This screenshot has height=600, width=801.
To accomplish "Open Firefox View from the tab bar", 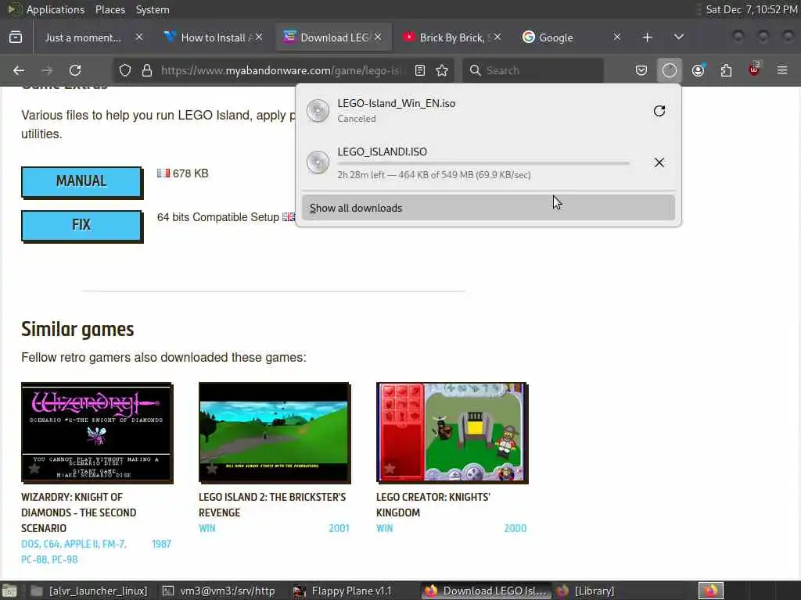I will [16, 37].
